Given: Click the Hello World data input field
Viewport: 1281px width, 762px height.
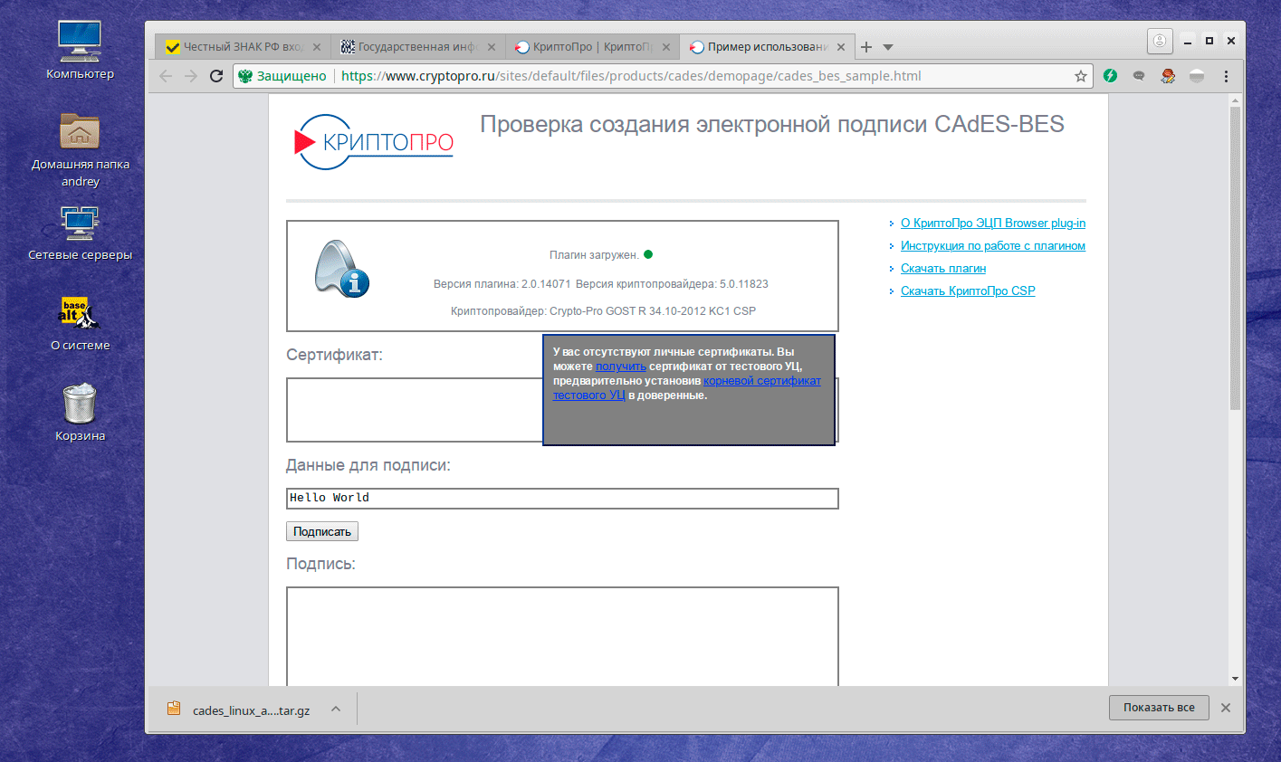Looking at the screenshot, I should tap(561, 499).
